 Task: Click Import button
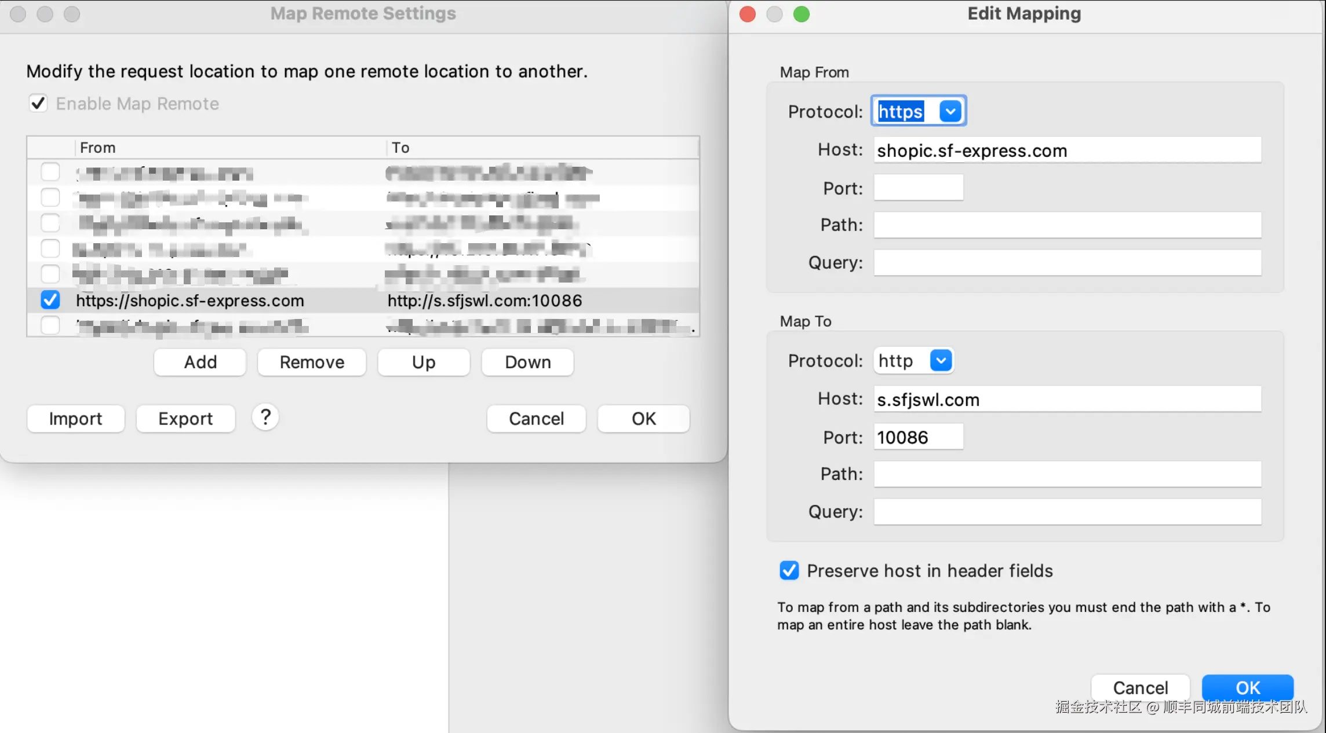pyautogui.click(x=75, y=419)
